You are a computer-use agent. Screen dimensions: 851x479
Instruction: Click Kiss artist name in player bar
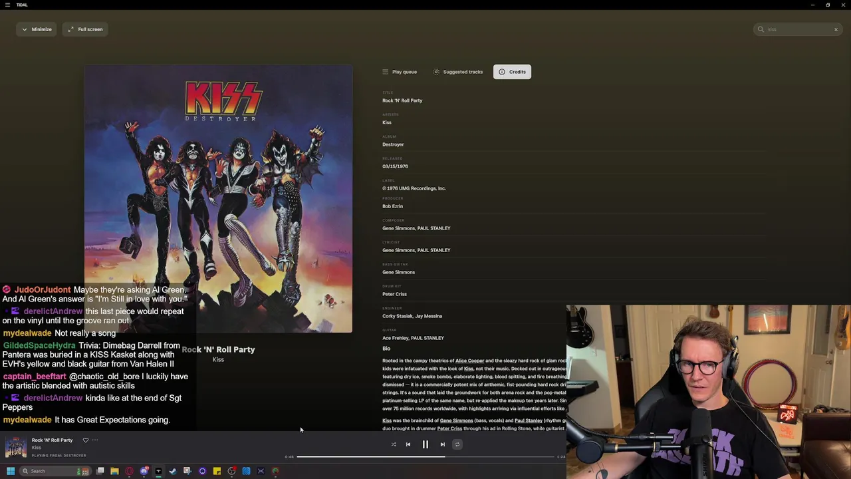(x=37, y=448)
